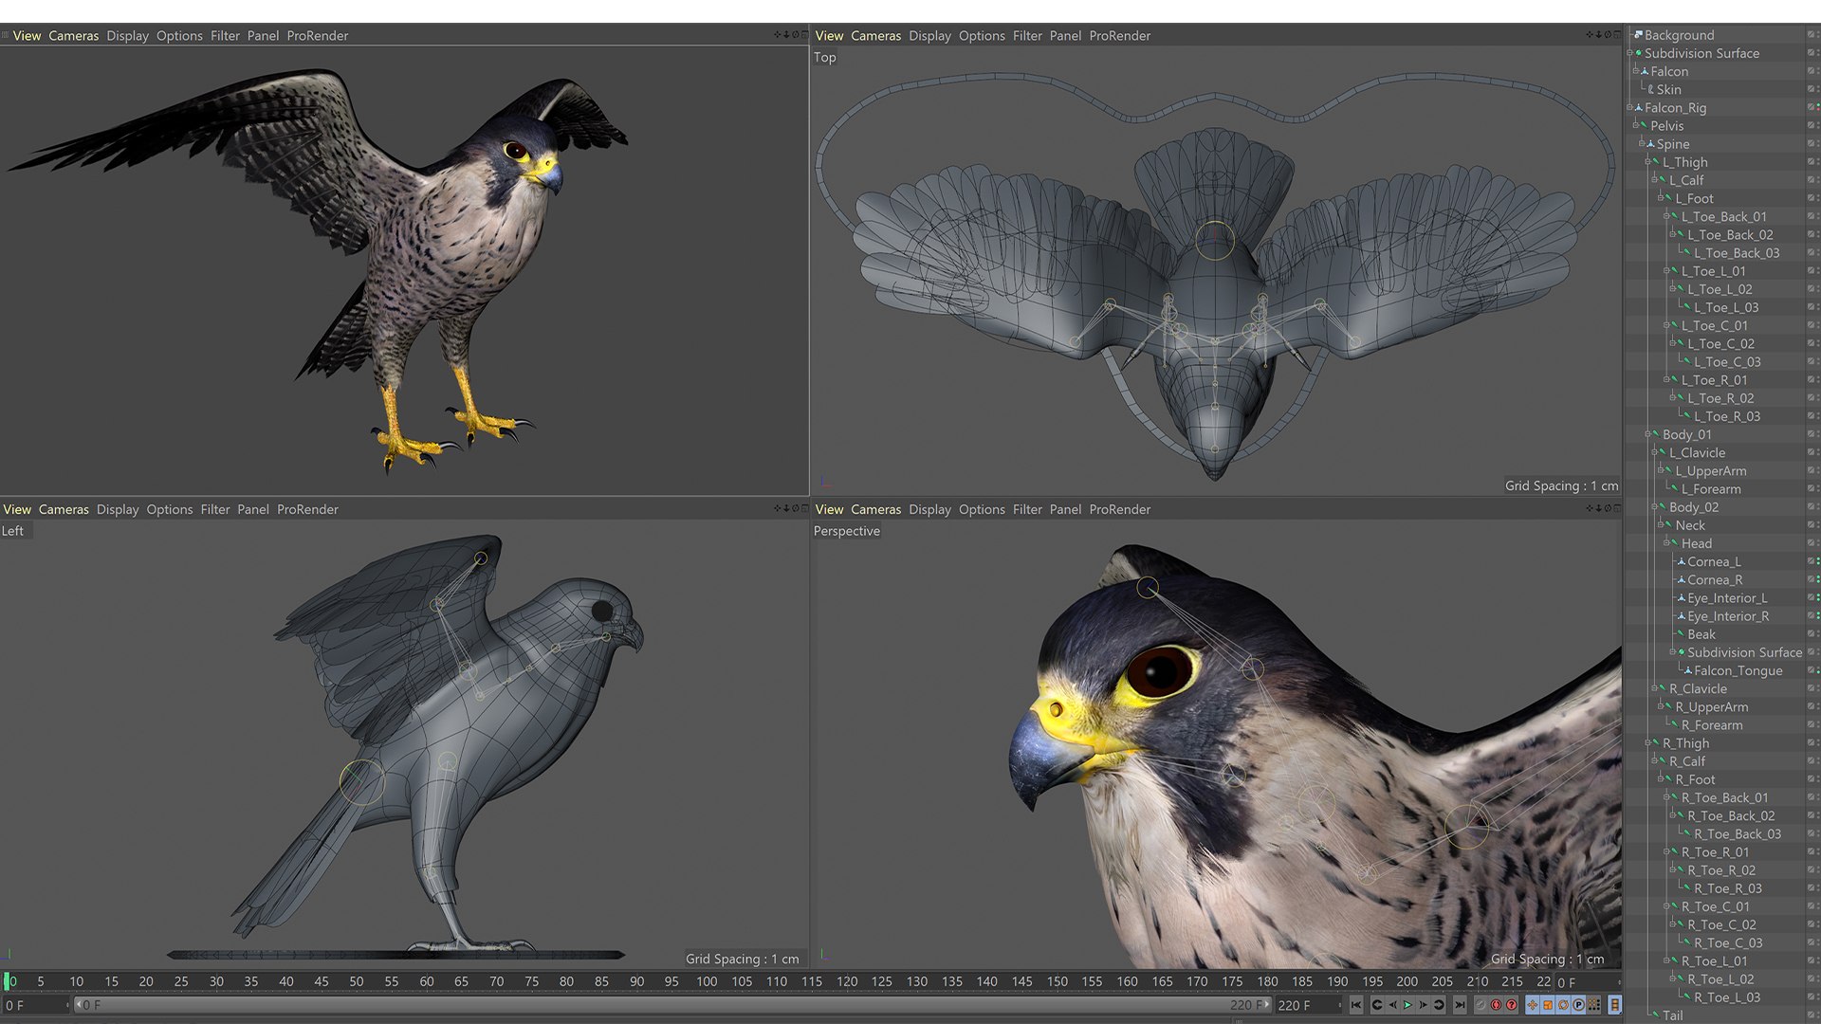1821x1024 pixels.
Task: Go to start of animation button
Action: pyautogui.click(x=1356, y=1005)
